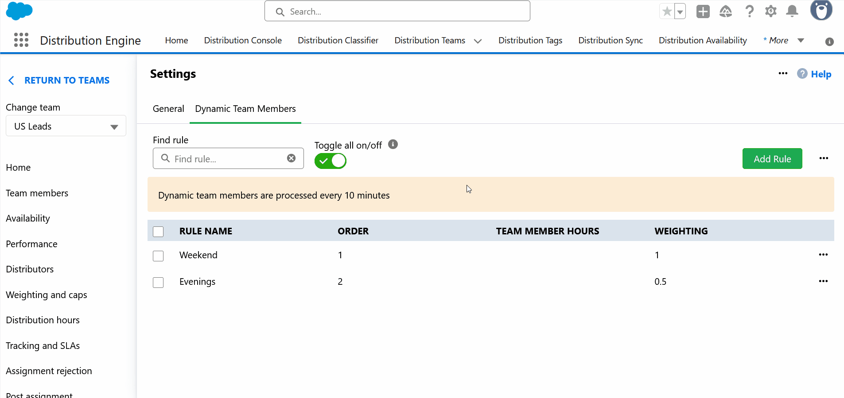Open the Trailhead guidance icon
Image resolution: width=844 pixels, height=398 pixels.
(726, 11)
